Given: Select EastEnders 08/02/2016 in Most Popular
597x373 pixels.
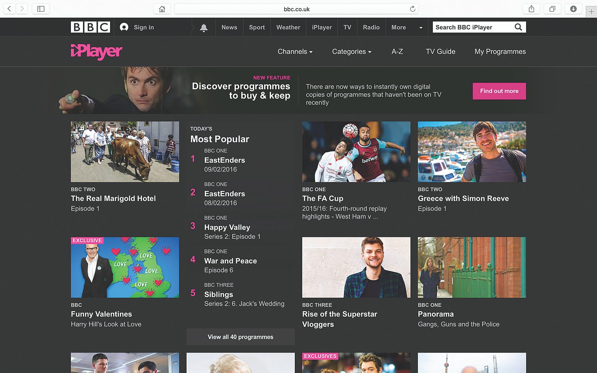Looking at the screenshot, I should click(225, 194).
